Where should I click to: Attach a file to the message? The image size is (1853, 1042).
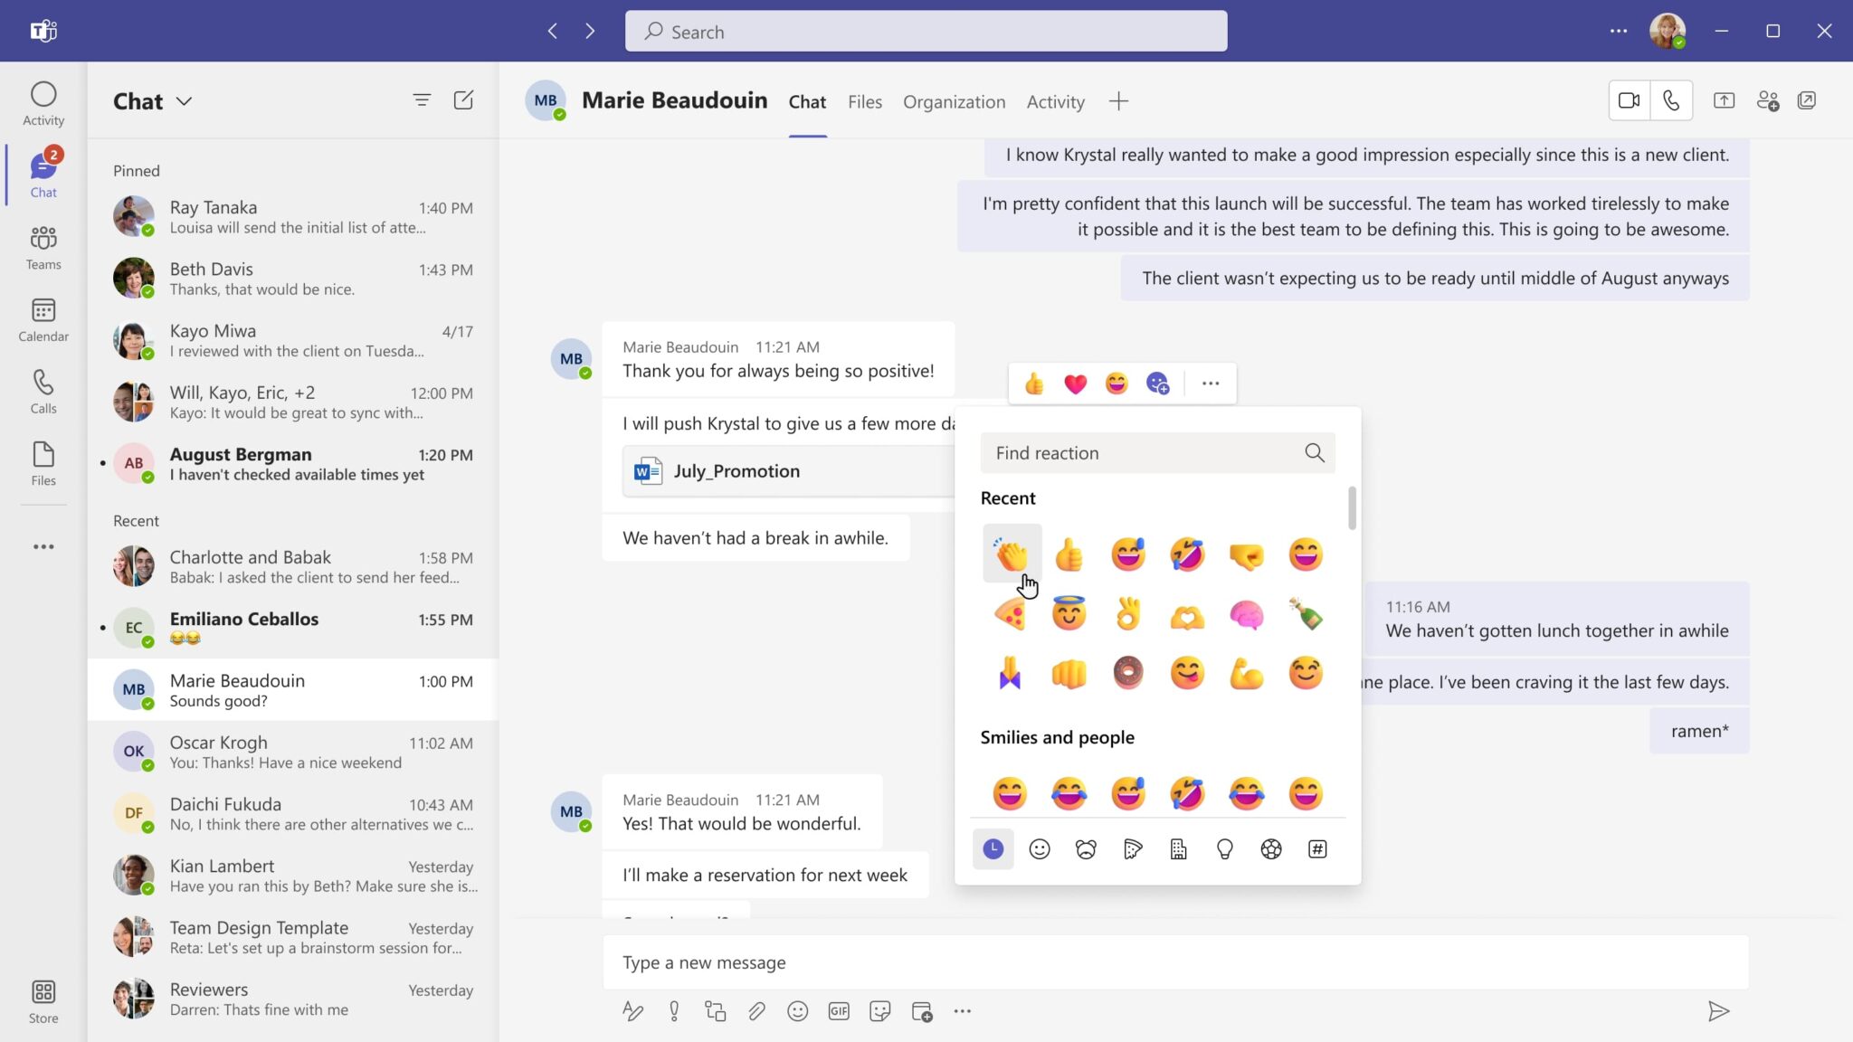pyautogui.click(x=756, y=1010)
